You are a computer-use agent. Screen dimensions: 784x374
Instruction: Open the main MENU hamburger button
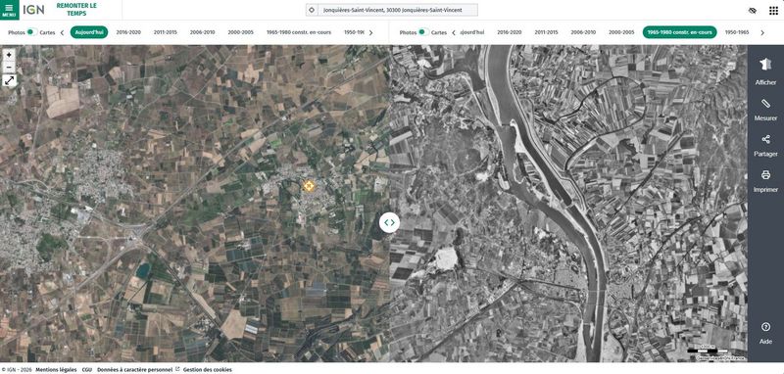pyautogui.click(x=9, y=10)
